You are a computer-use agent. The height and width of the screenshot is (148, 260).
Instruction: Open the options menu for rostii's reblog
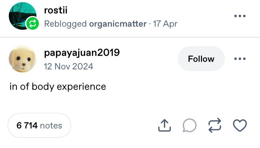[x=240, y=16]
